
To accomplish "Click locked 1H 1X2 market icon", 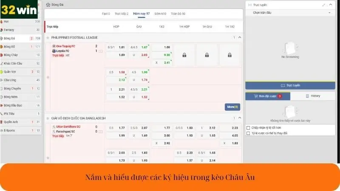I will [x=229, y=55].
